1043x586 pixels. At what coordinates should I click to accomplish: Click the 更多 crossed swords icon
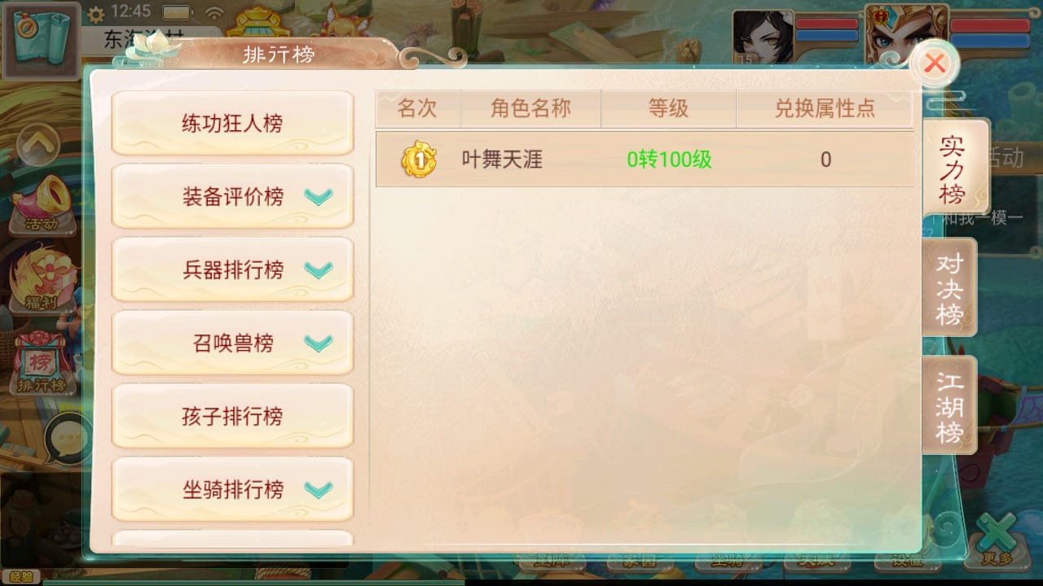(996, 539)
